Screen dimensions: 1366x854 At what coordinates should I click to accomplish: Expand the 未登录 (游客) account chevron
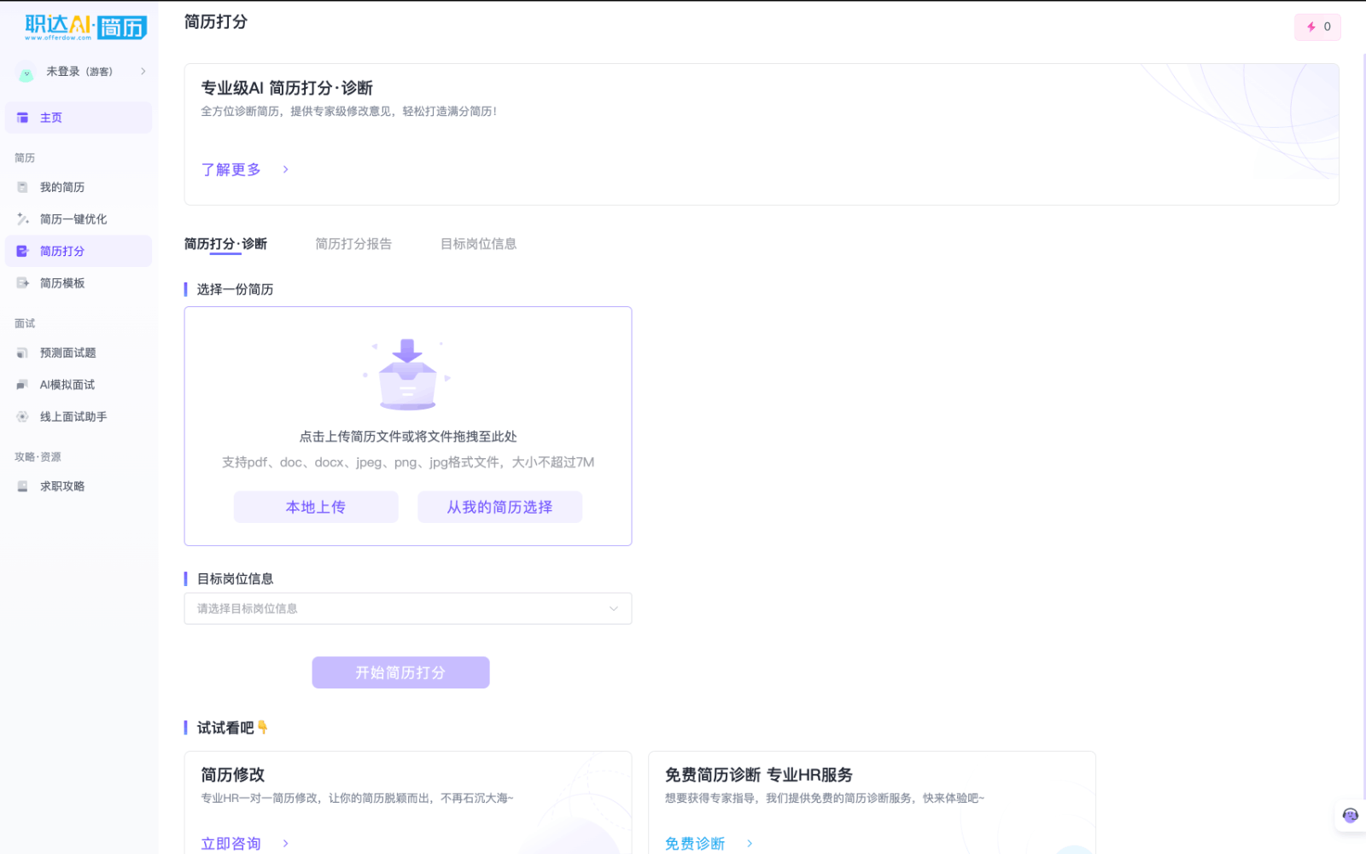click(x=143, y=72)
